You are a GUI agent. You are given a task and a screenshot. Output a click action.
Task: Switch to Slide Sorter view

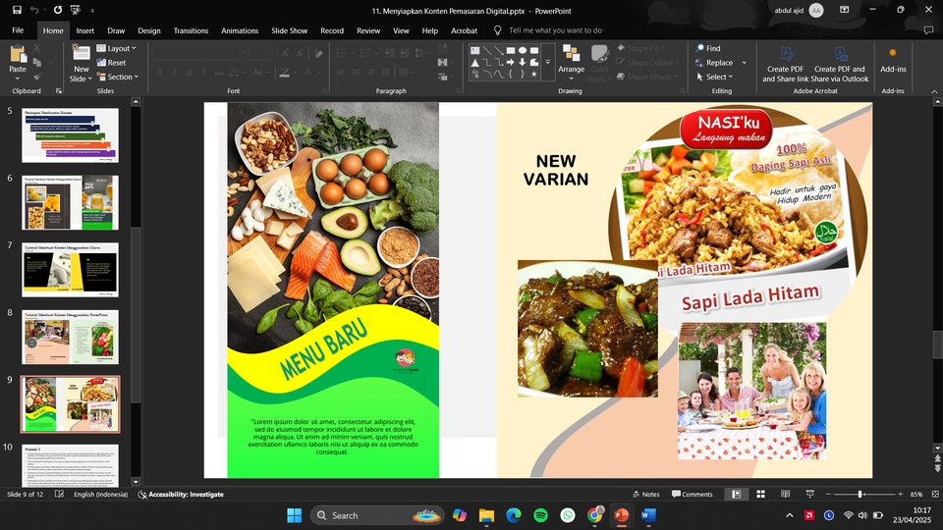click(760, 494)
